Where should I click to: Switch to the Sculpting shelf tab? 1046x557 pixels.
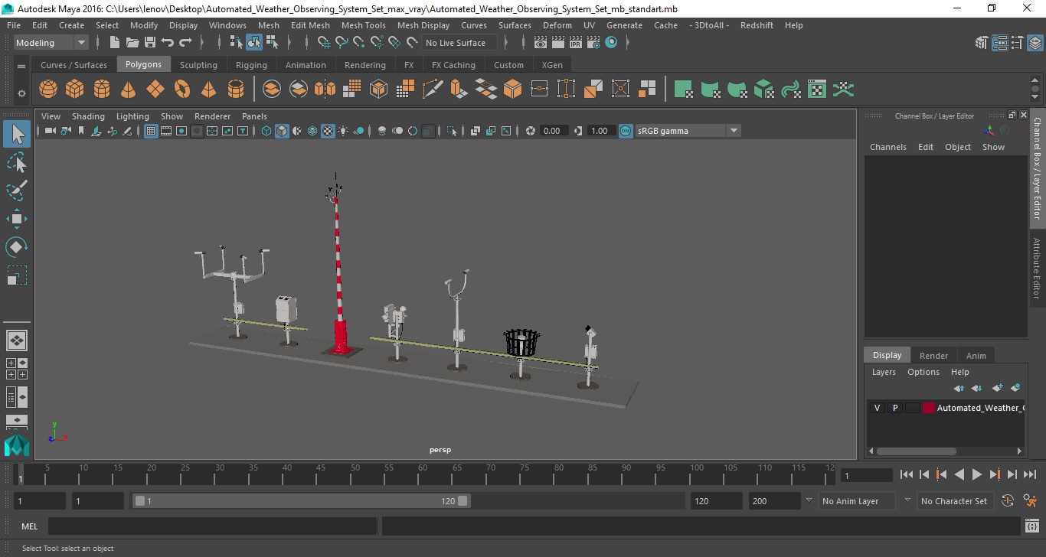(198, 65)
